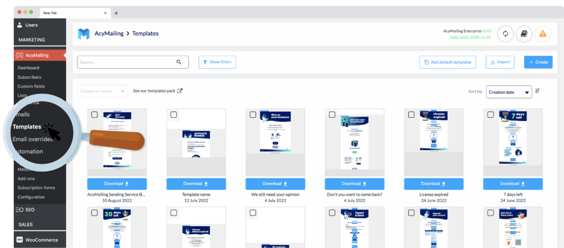Click the orange warning triangle icon
Image resolution: width=564 pixels, height=248 pixels.
543,34
